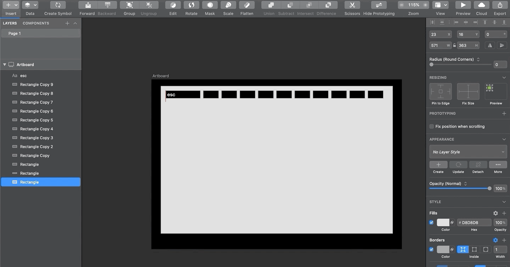Flip the shape horizontally
This screenshot has height=267, width=510.
(x=489, y=45)
